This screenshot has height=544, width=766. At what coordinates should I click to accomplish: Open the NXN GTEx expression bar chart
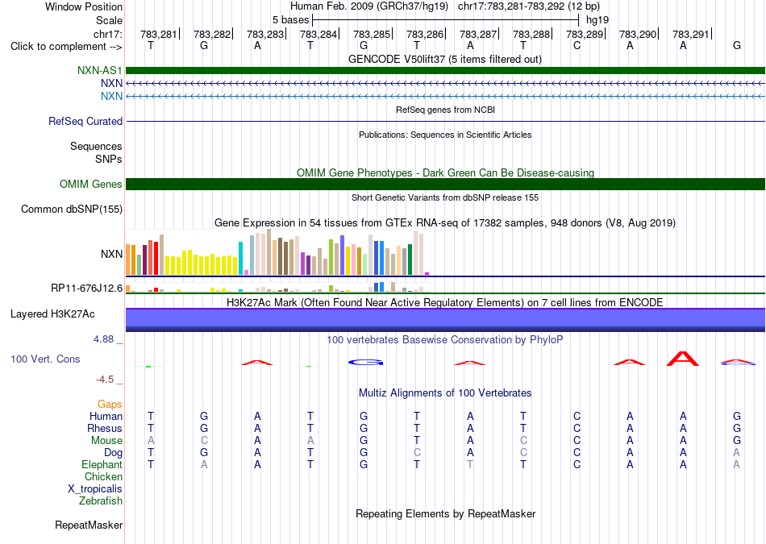tap(277, 252)
